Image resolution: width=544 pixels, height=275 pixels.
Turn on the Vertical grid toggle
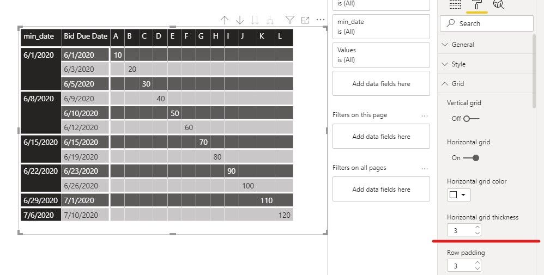[471, 119]
